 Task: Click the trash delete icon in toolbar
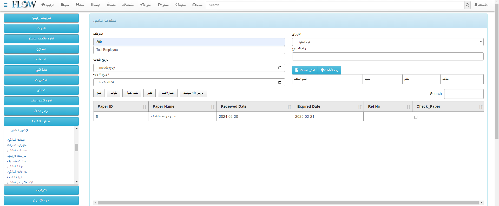tap(109, 5)
